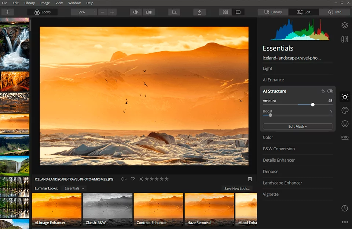Toggle the eye preview original button
Viewport: 352px width, 229px height.
[136, 12]
